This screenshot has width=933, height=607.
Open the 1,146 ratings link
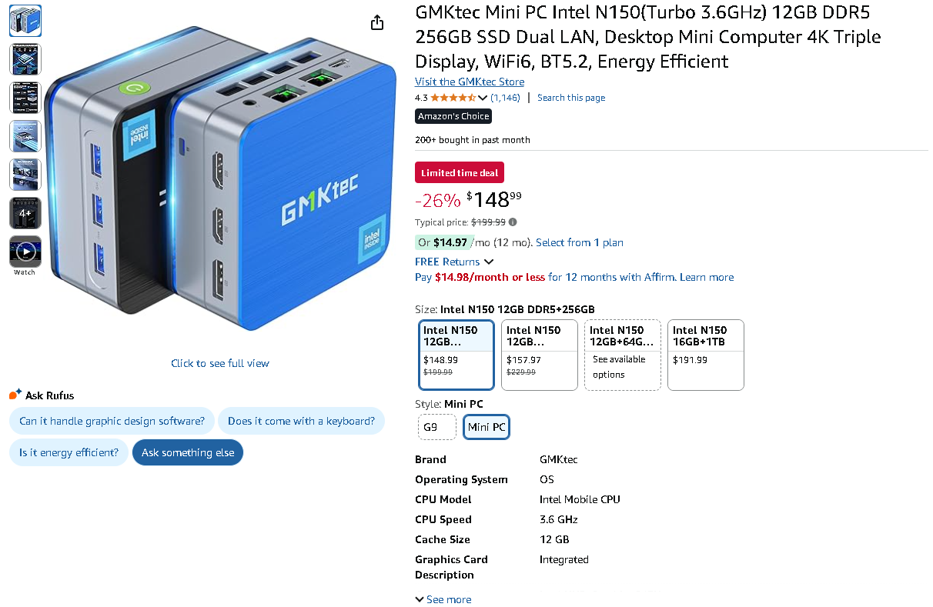[x=506, y=98]
